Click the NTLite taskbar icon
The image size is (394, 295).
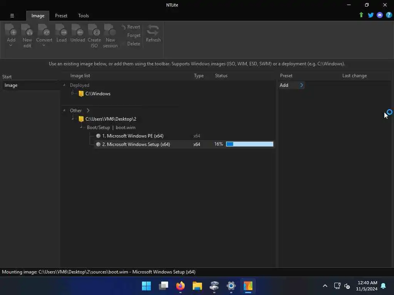pyautogui.click(x=248, y=286)
